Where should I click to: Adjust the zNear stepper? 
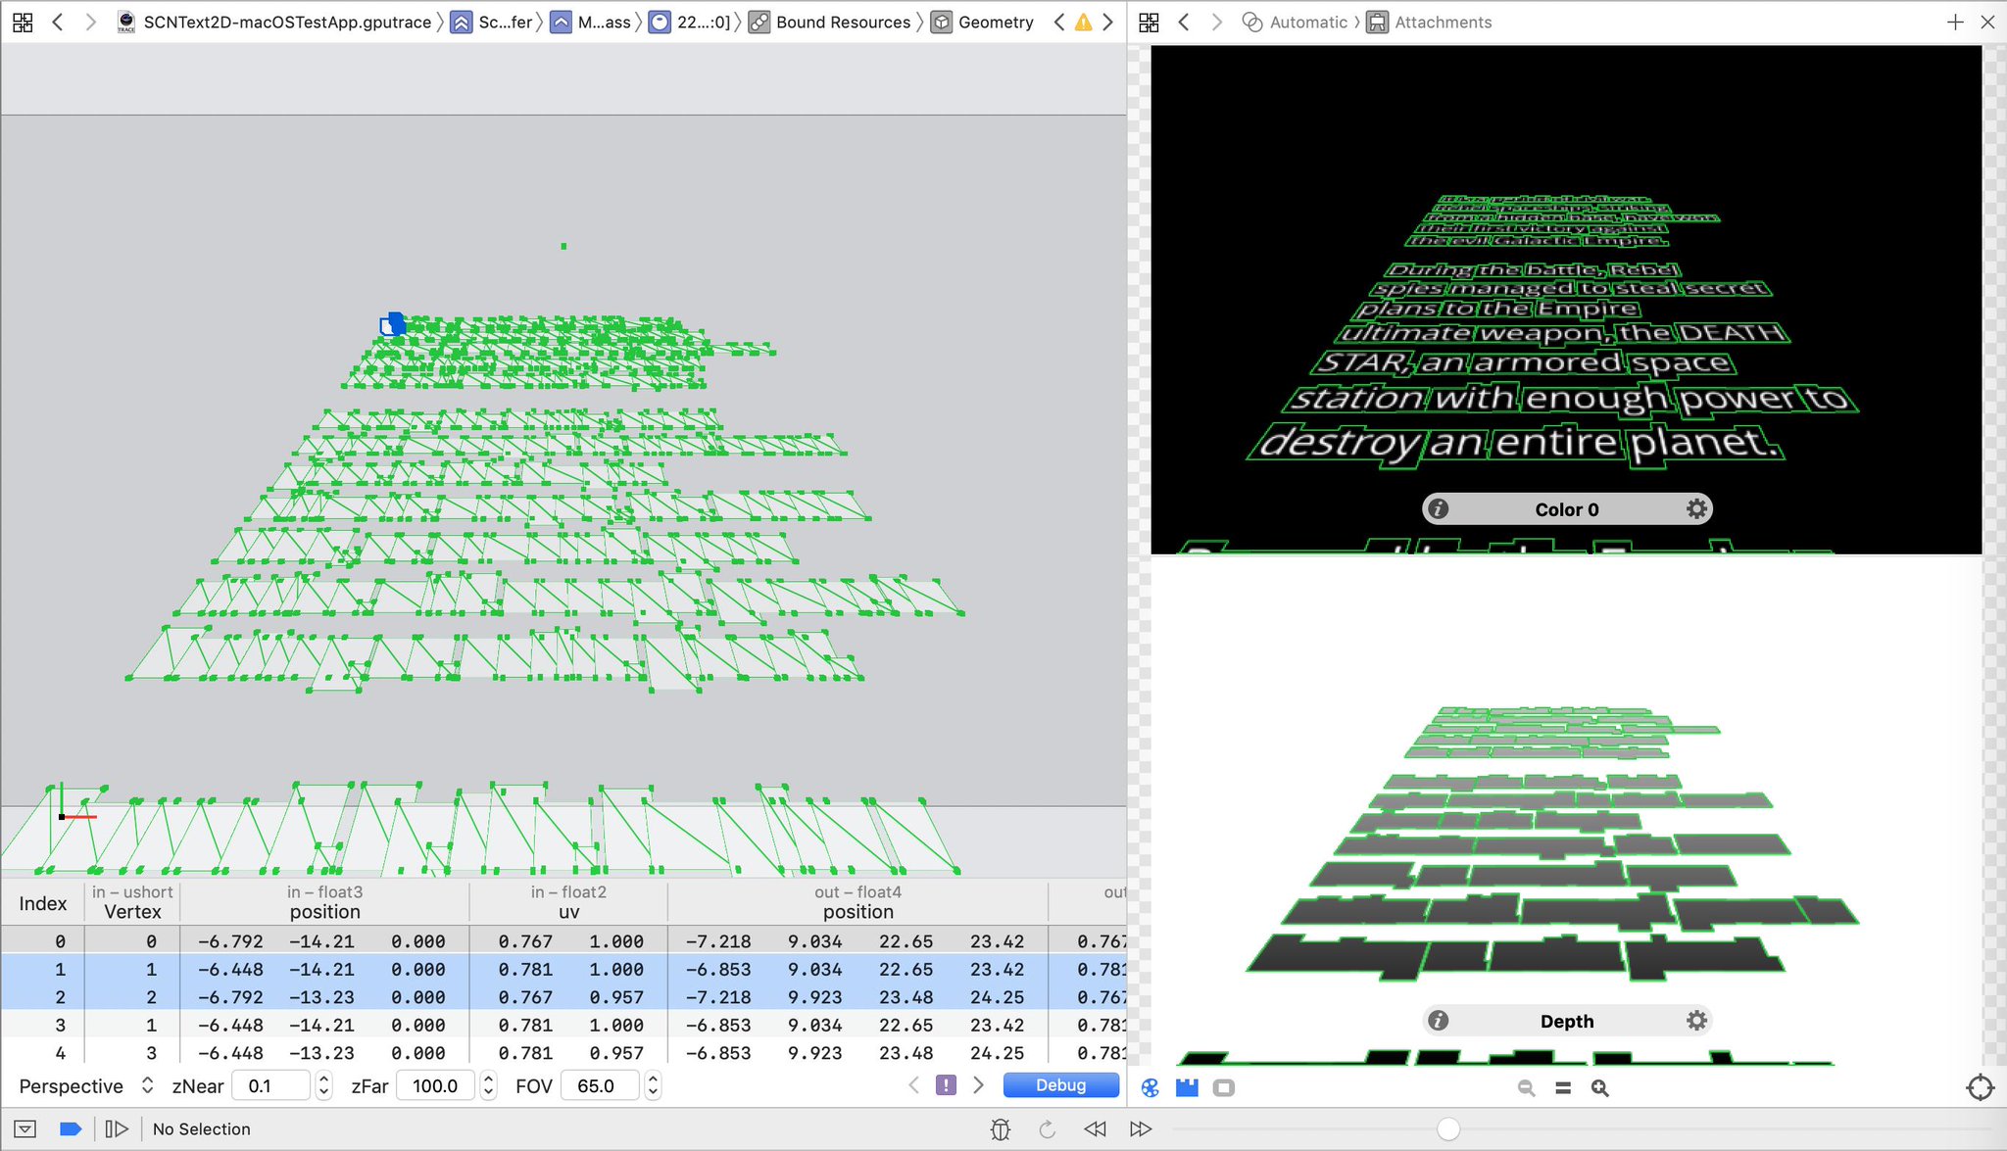[323, 1085]
